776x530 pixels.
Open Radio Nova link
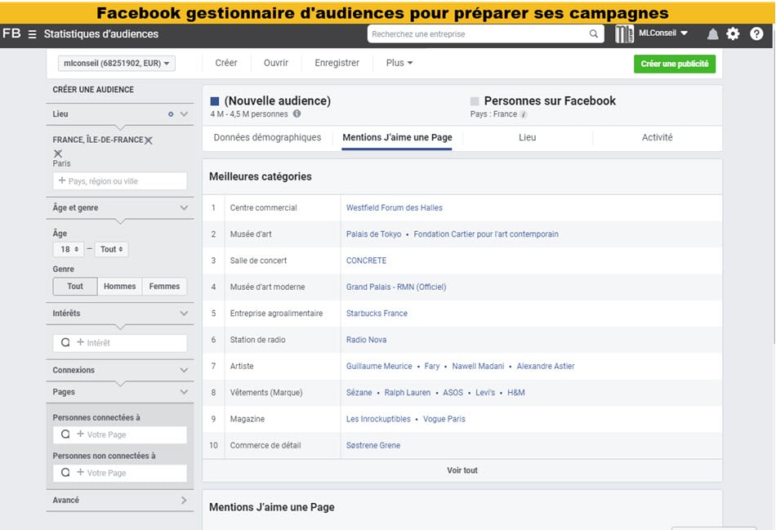click(366, 340)
